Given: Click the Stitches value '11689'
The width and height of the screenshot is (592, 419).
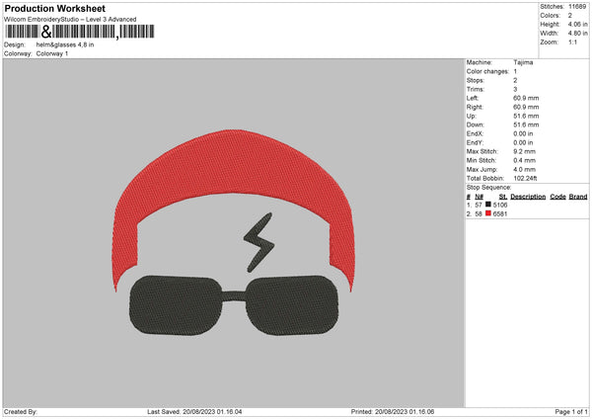Looking at the screenshot, I should point(577,7).
